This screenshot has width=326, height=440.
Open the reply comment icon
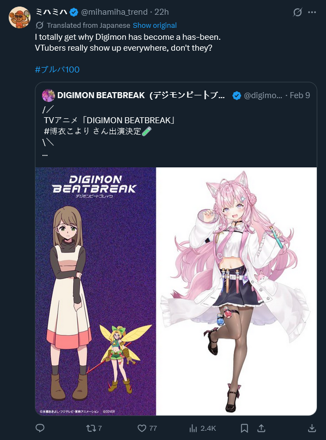tap(40, 428)
